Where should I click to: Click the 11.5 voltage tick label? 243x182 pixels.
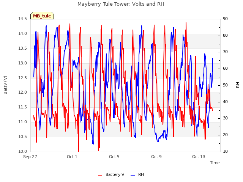(x=23, y=107)
